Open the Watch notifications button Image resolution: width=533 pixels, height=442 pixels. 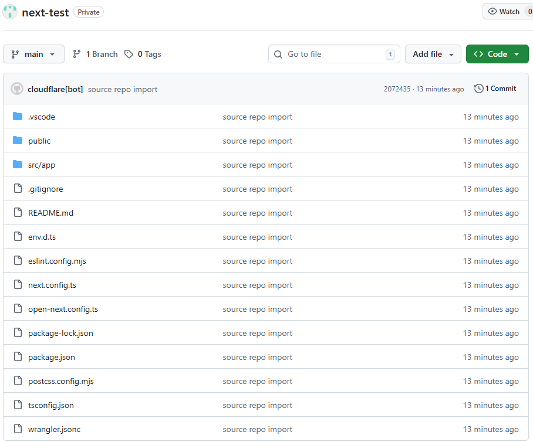coord(508,12)
